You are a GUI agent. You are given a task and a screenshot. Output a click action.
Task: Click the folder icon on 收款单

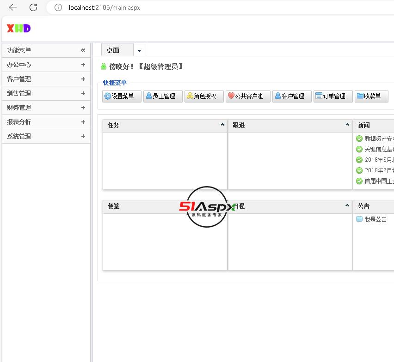pos(360,96)
